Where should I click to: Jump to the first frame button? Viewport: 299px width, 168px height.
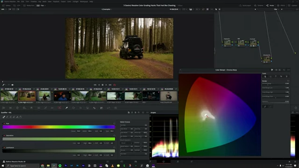click(x=95, y=85)
